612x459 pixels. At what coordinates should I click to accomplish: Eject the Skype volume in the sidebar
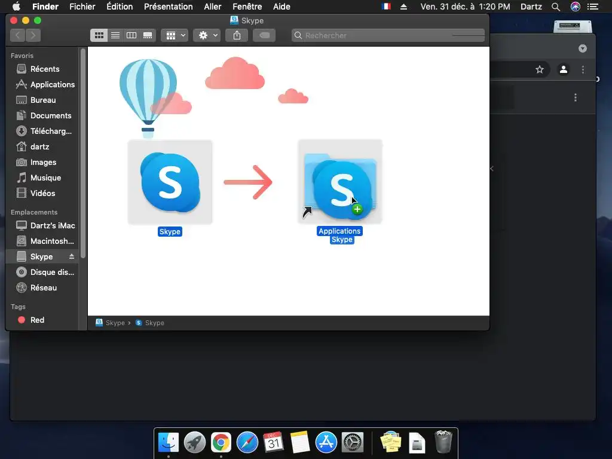click(72, 256)
